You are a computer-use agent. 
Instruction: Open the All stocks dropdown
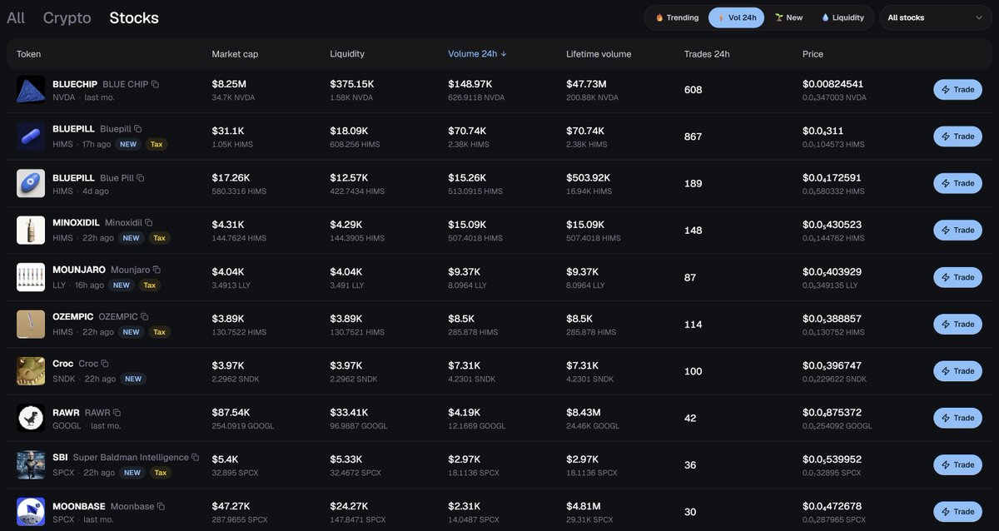coord(936,17)
